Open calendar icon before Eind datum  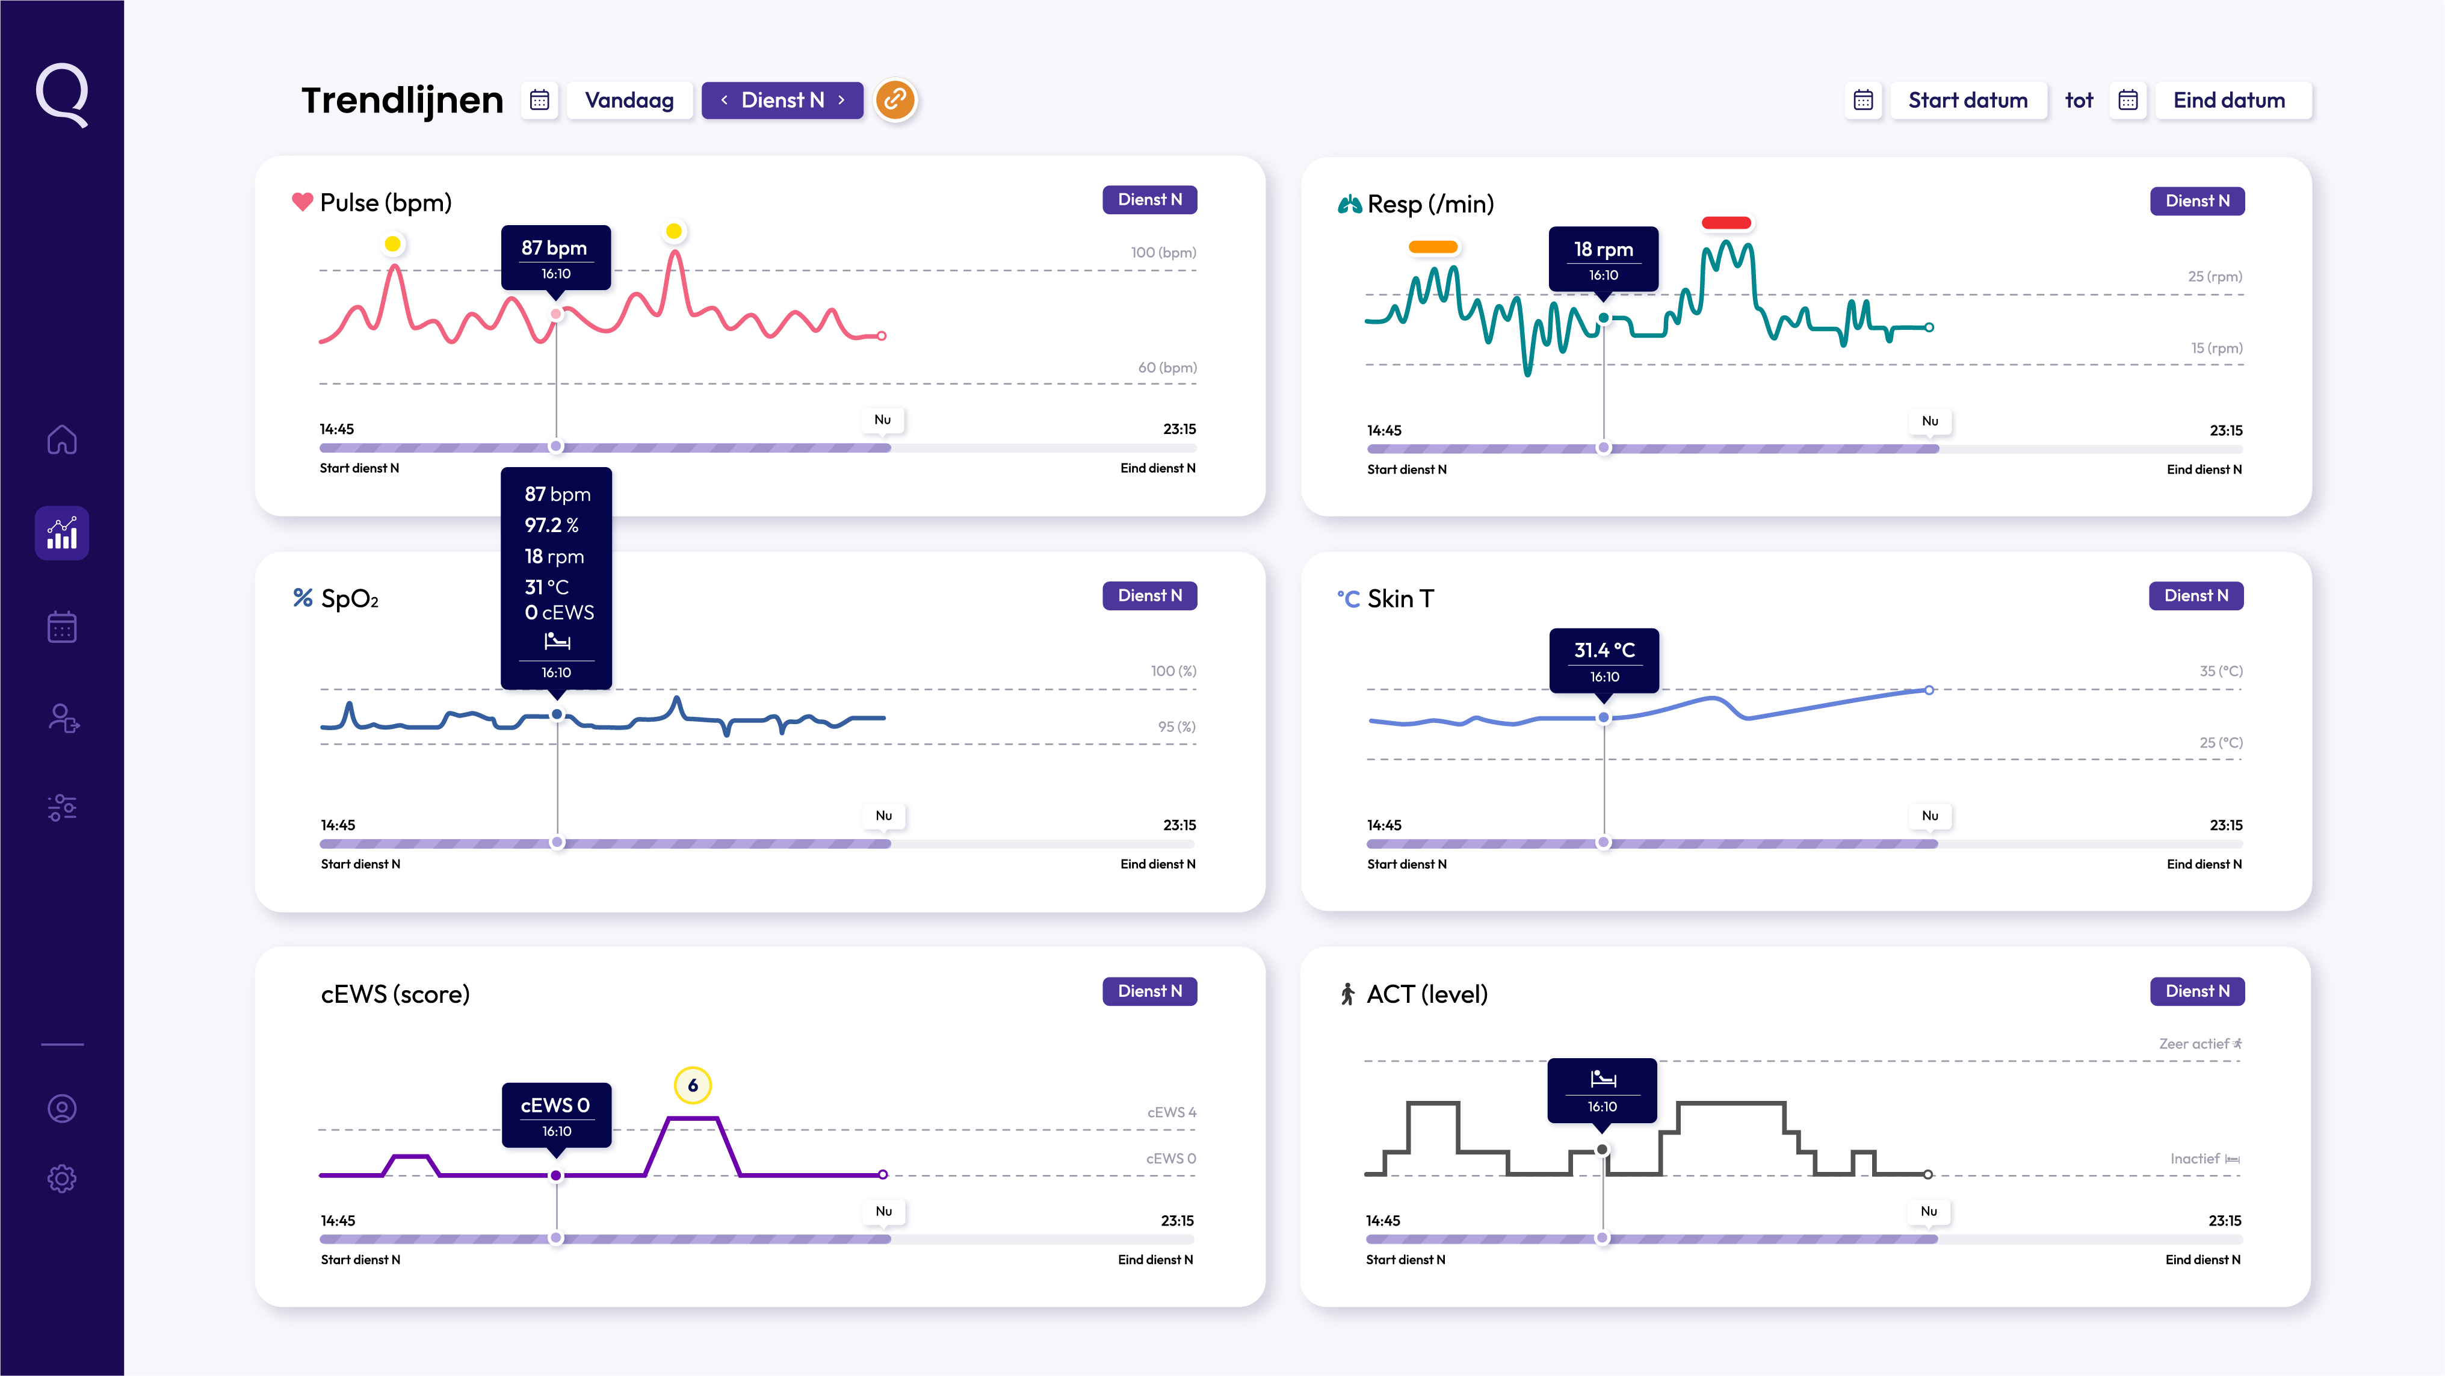2128,100
